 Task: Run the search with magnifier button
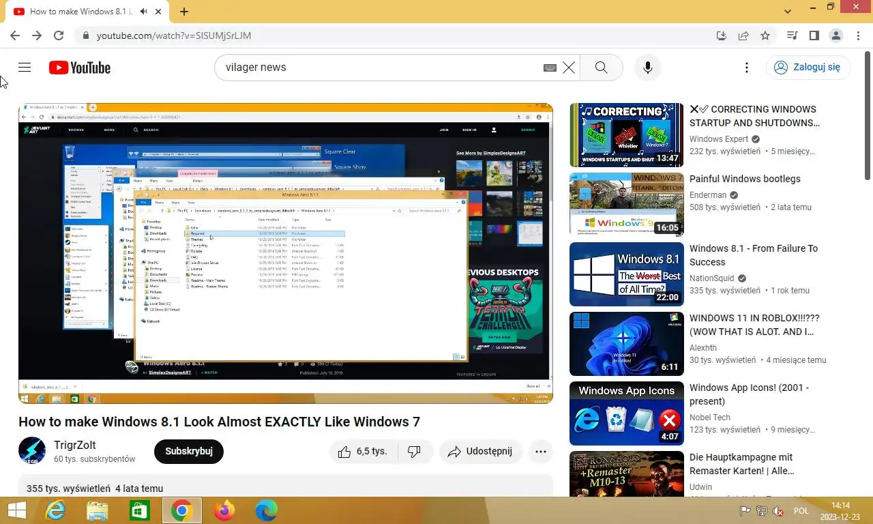[x=601, y=68]
